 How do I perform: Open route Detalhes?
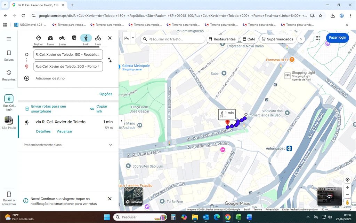tap(43, 131)
